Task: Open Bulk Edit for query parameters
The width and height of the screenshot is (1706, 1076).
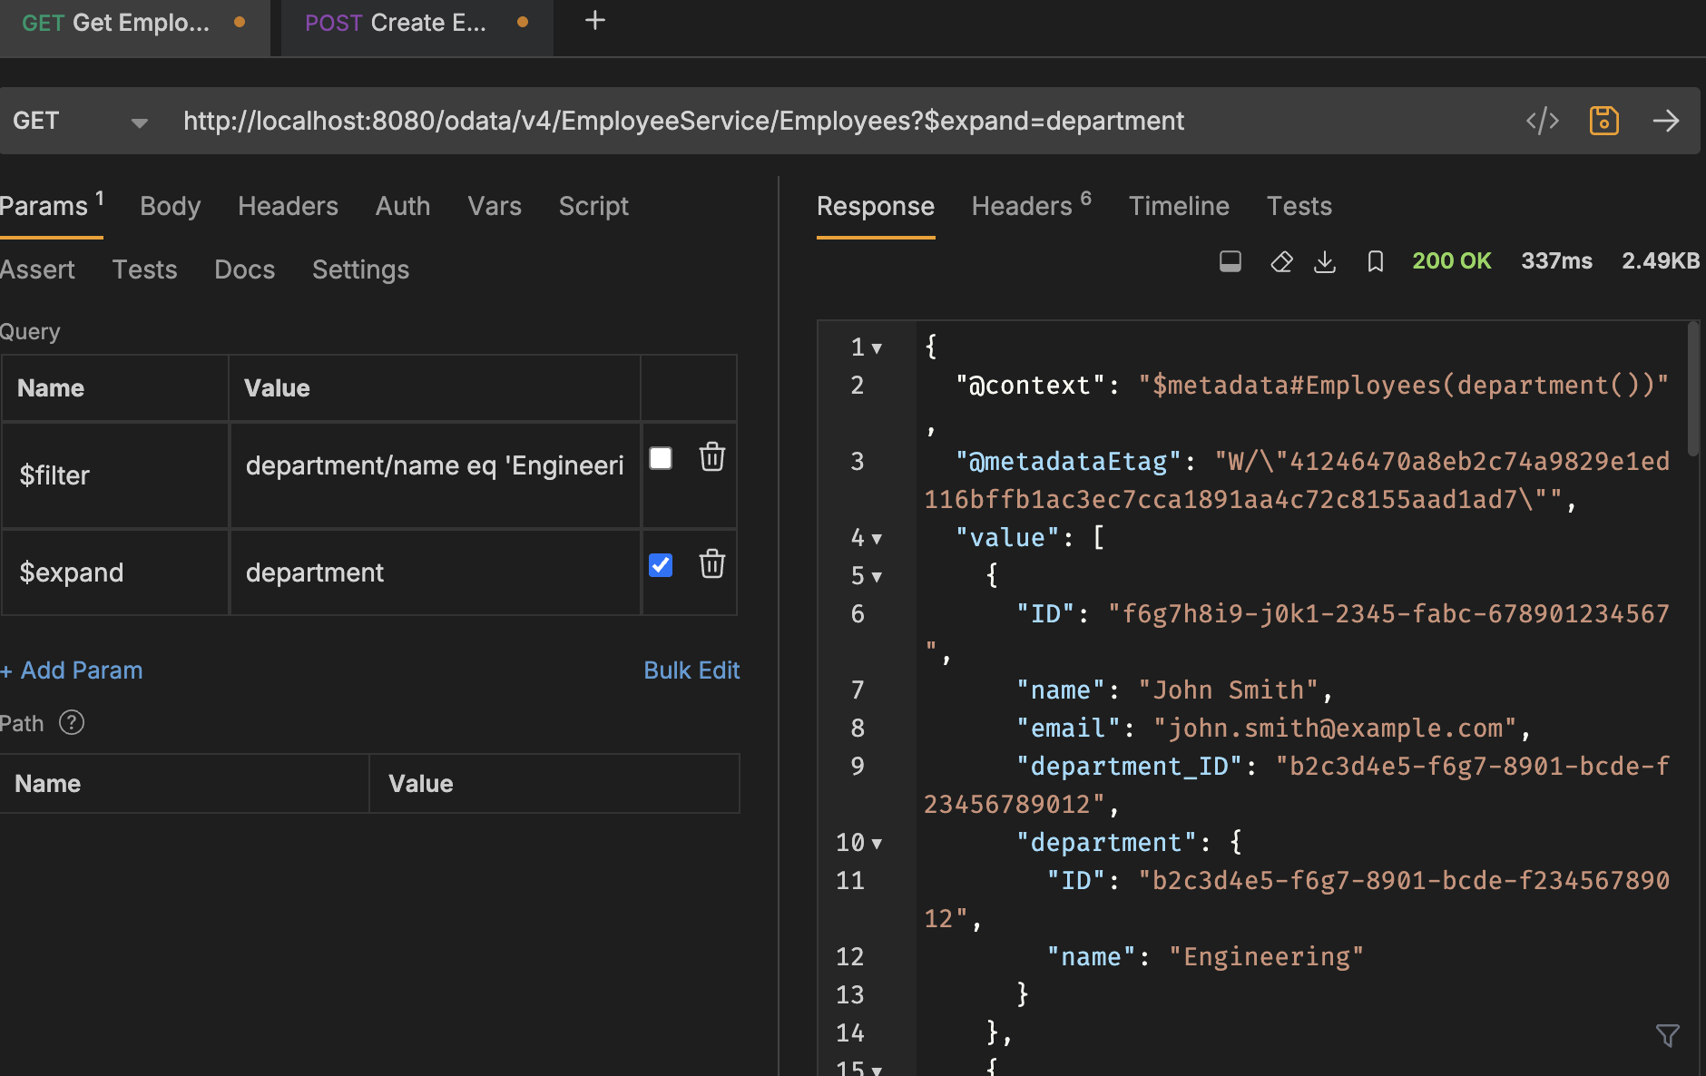Action: click(691, 670)
